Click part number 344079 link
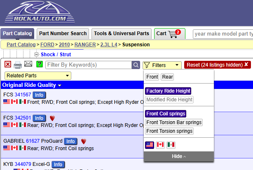Screen dimensions: 253x170 pos(23,164)
